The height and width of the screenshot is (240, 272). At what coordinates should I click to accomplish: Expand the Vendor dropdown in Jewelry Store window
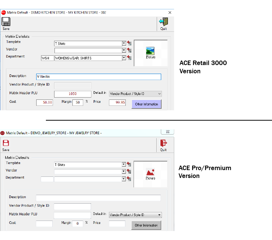click(x=124, y=172)
